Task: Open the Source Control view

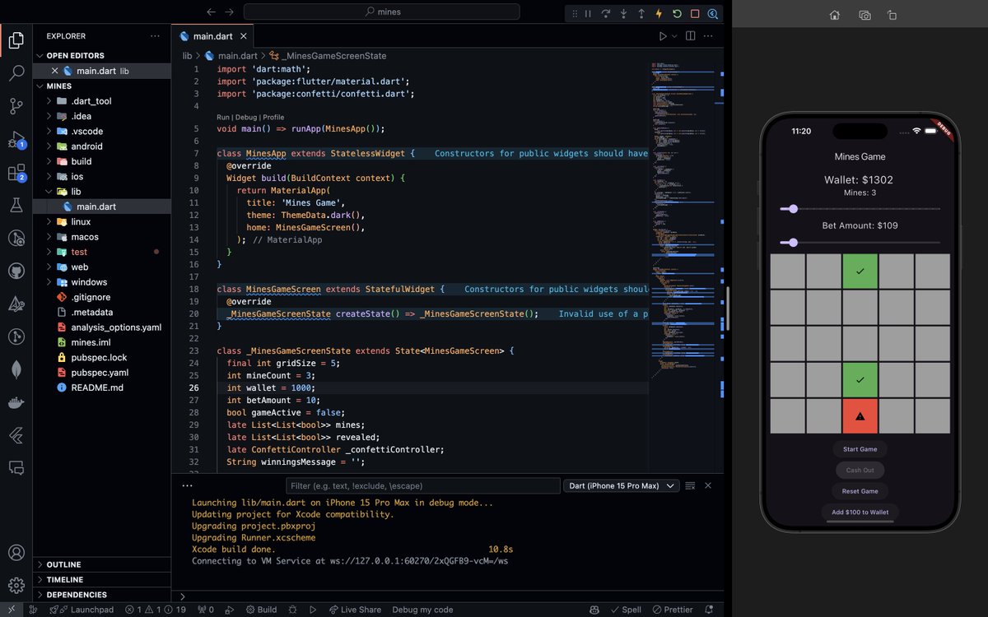Action: (16, 106)
